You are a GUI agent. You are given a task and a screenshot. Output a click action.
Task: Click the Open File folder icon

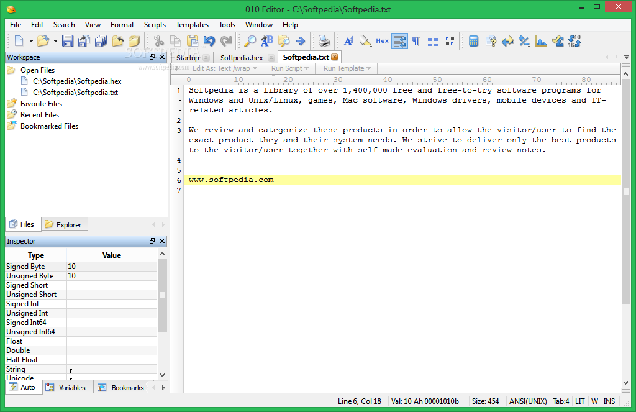tap(43, 41)
